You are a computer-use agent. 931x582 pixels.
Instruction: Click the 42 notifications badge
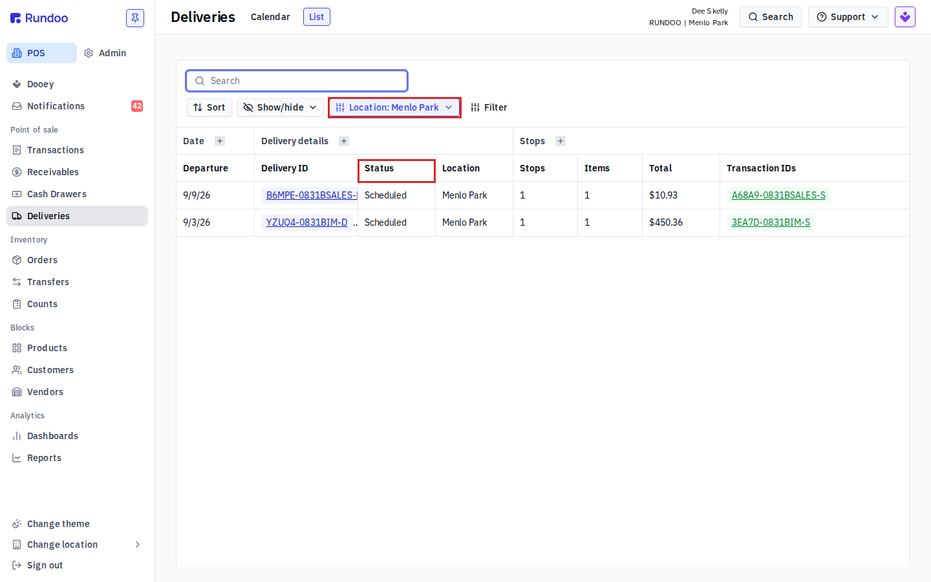coord(137,106)
